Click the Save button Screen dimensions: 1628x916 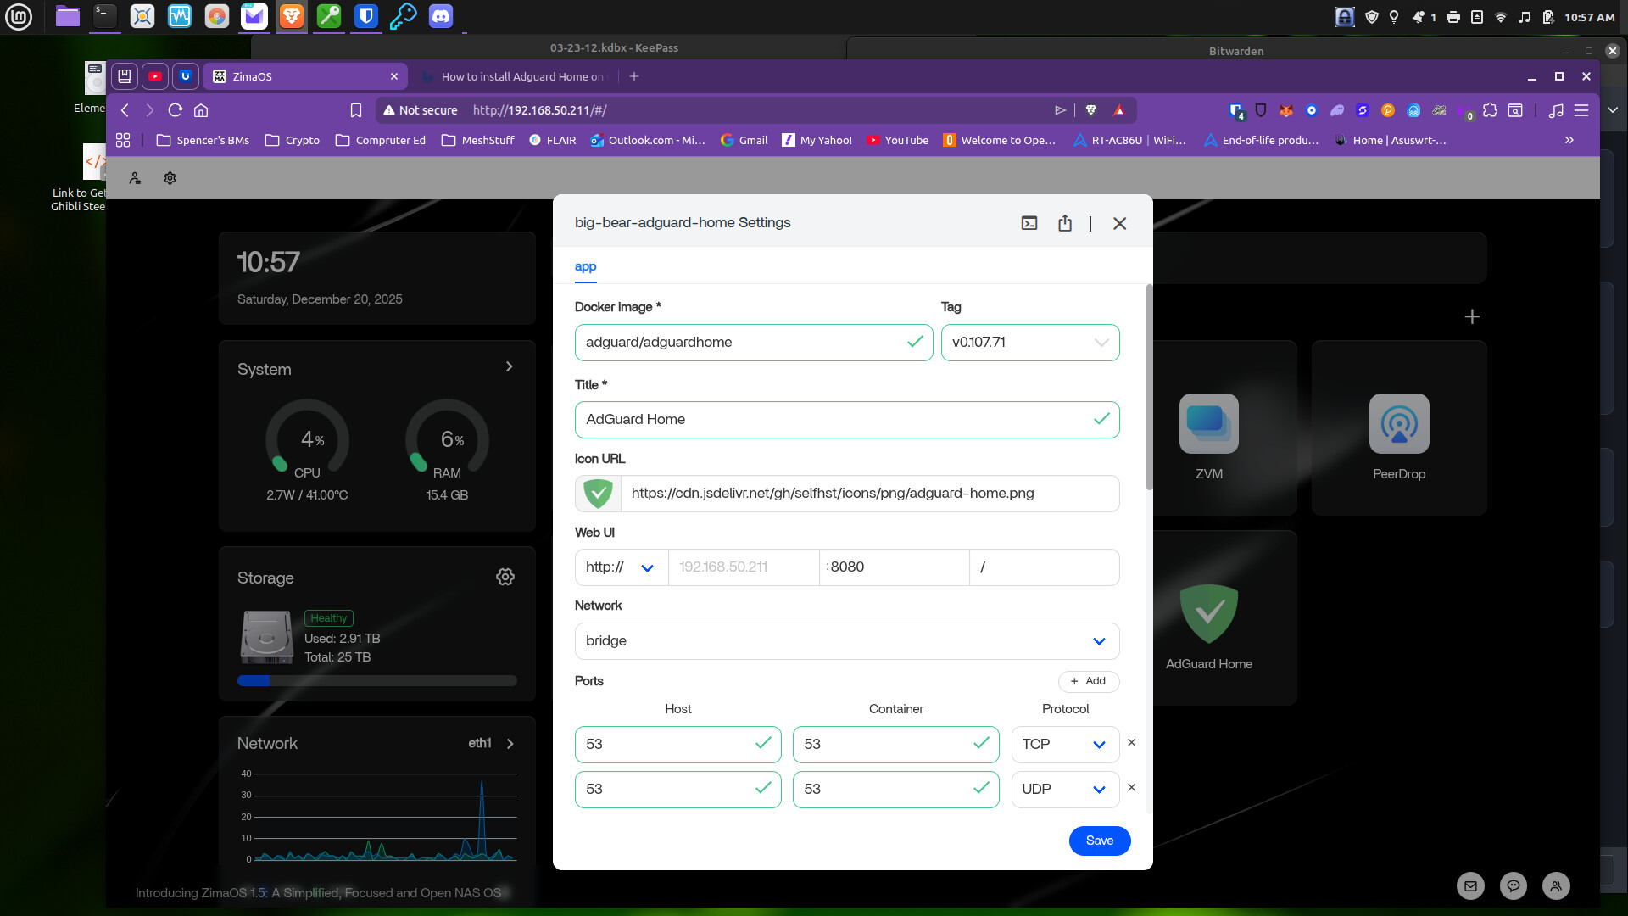(x=1099, y=841)
